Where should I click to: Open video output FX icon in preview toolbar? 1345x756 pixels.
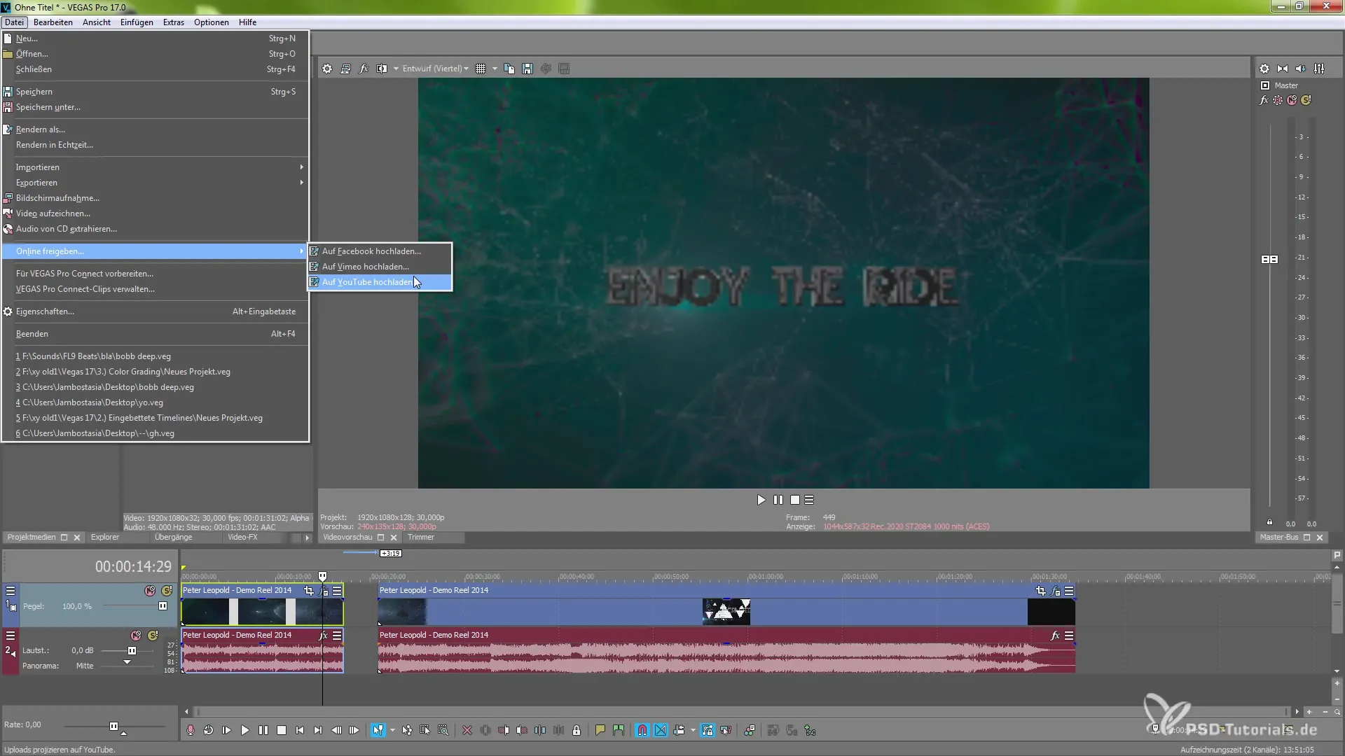pyautogui.click(x=364, y=69)
